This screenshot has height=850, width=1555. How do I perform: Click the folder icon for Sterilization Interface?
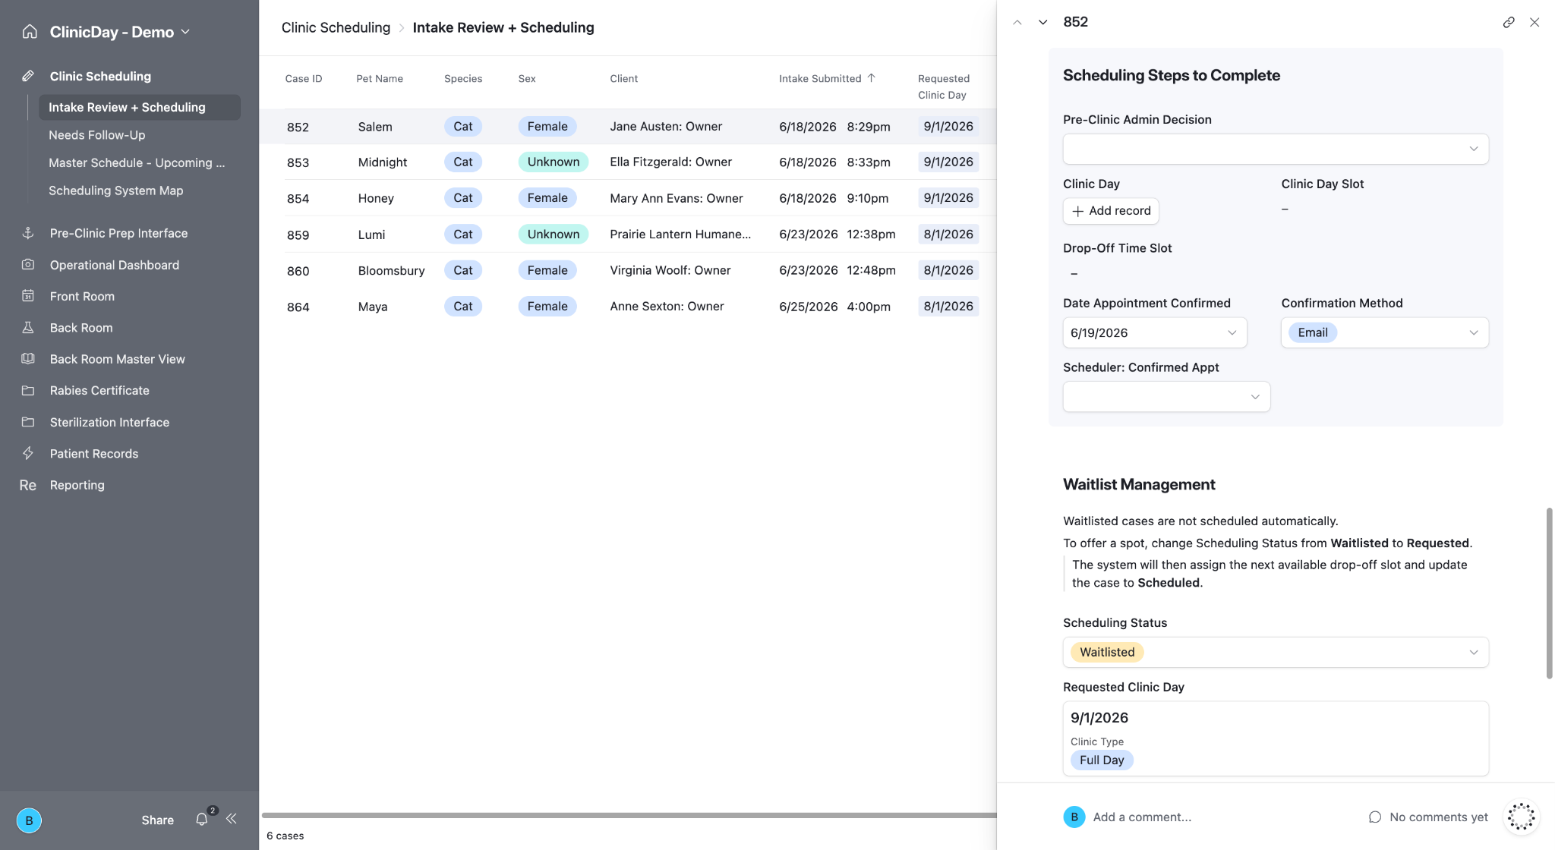(28, 422)
